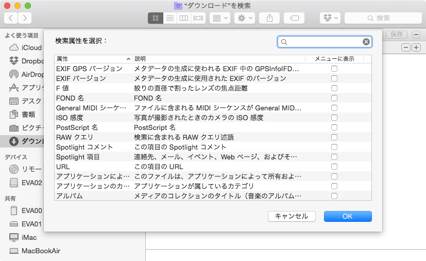Select the EXIF GPS バージョン attribute row
Viewport: 426px width, 261px height.
(213, 69)
